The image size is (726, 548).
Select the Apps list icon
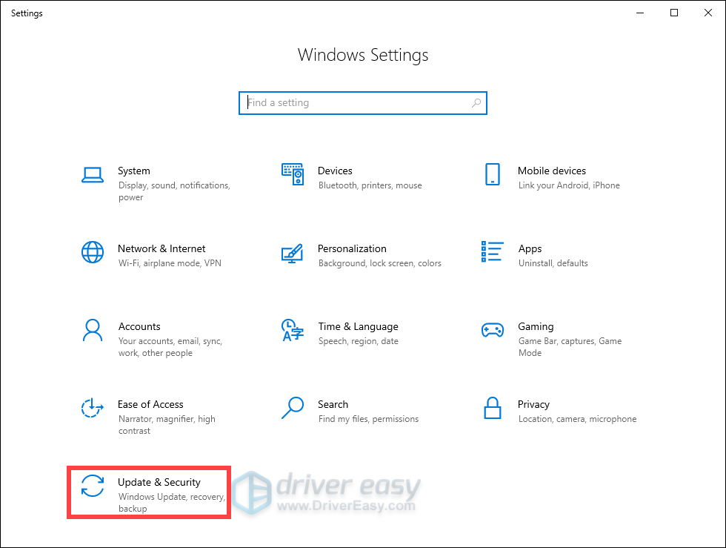pyautogui.click(x=492, y=251)
